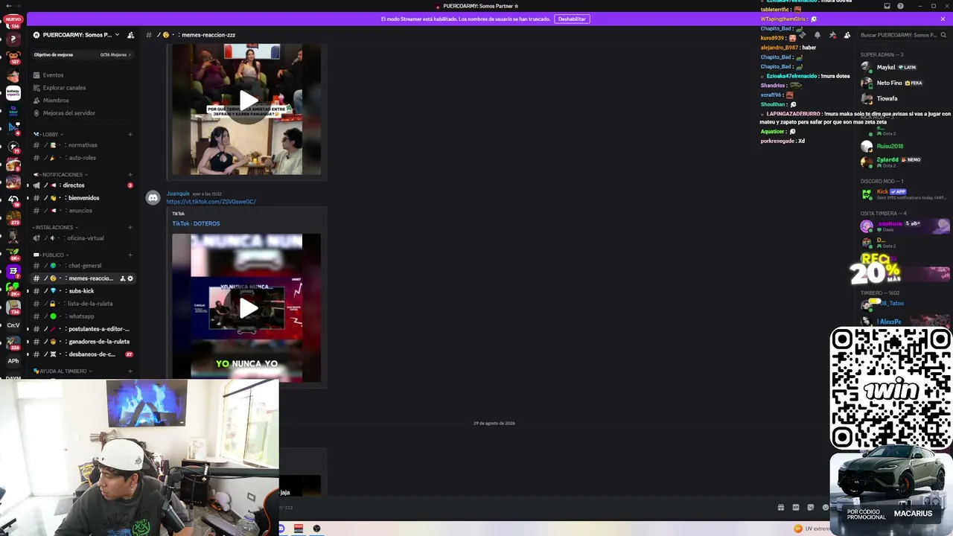Open pinned messages in channel header

click(832, 35)
